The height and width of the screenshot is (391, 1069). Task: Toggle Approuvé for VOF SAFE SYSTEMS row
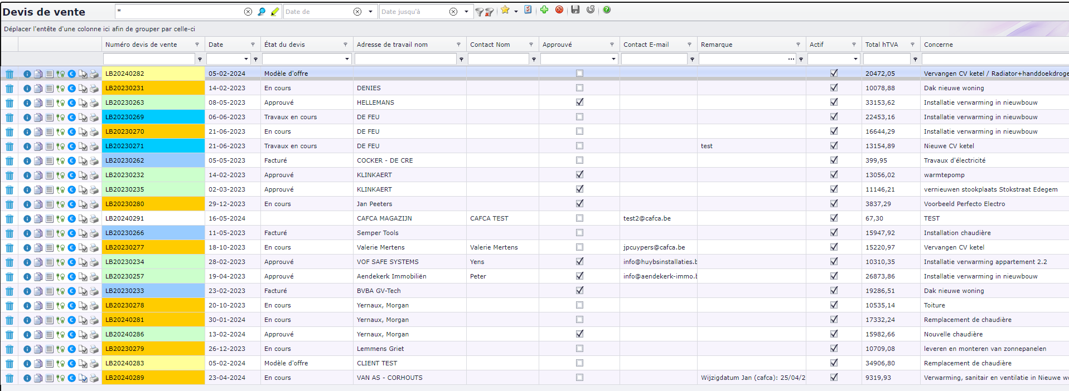[x=579, y=261]
